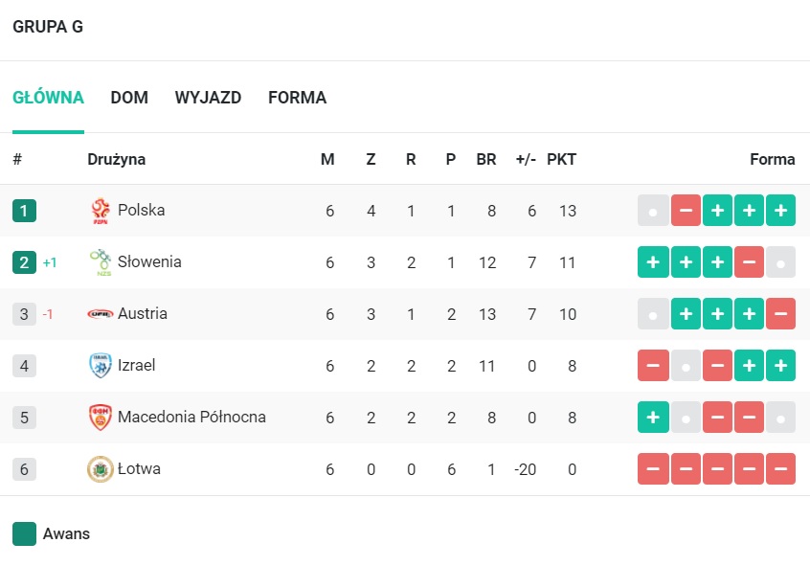The width and height of the screenshot is (810, 566).
Task: Click Macedonia's green win form icon
Action: coord(654,418)
